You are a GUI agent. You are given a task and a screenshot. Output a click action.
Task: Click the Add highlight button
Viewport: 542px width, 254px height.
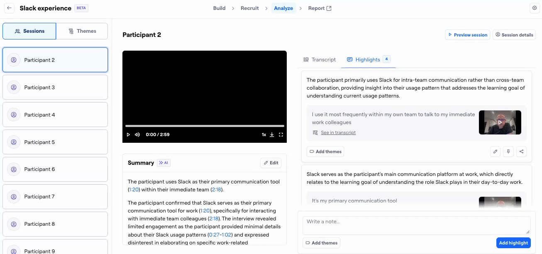tap(513, 243)
